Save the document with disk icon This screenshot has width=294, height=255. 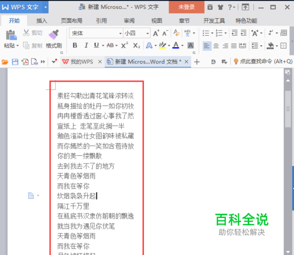pos(15,62)
